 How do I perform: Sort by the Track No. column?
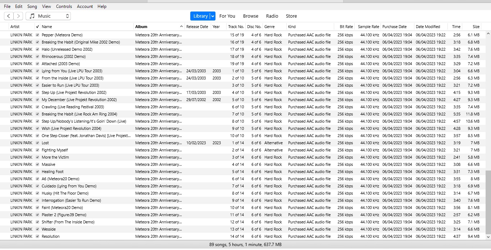pos(236,27)
